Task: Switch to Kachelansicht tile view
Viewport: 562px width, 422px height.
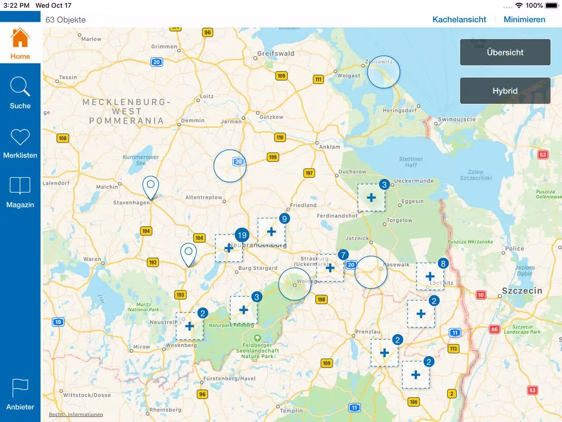Action: [459, 19]
